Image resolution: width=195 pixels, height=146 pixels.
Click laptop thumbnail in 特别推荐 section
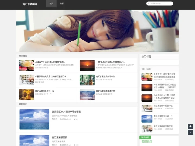[26, 80]
